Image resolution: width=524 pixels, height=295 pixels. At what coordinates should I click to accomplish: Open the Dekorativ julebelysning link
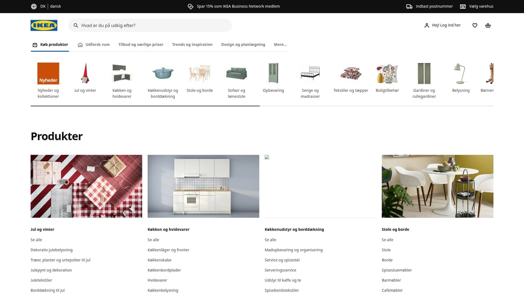pyautogui.click(x=52, y=250)
